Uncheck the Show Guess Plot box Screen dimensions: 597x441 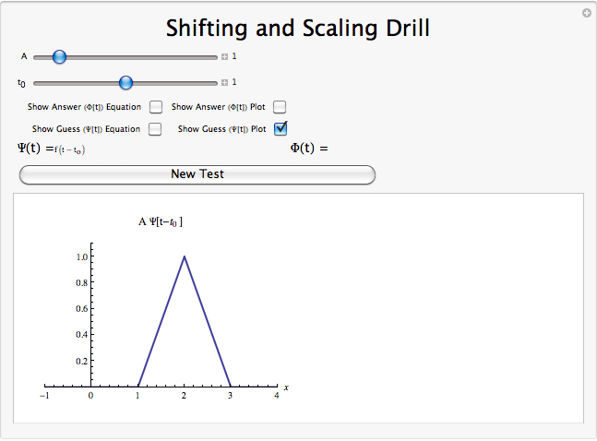click(x=281, y=128)
